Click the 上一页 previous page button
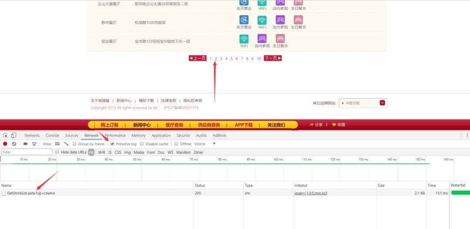The height and width of the screenshot is (229, 470). pyautogui.click(x=198, y=58)
